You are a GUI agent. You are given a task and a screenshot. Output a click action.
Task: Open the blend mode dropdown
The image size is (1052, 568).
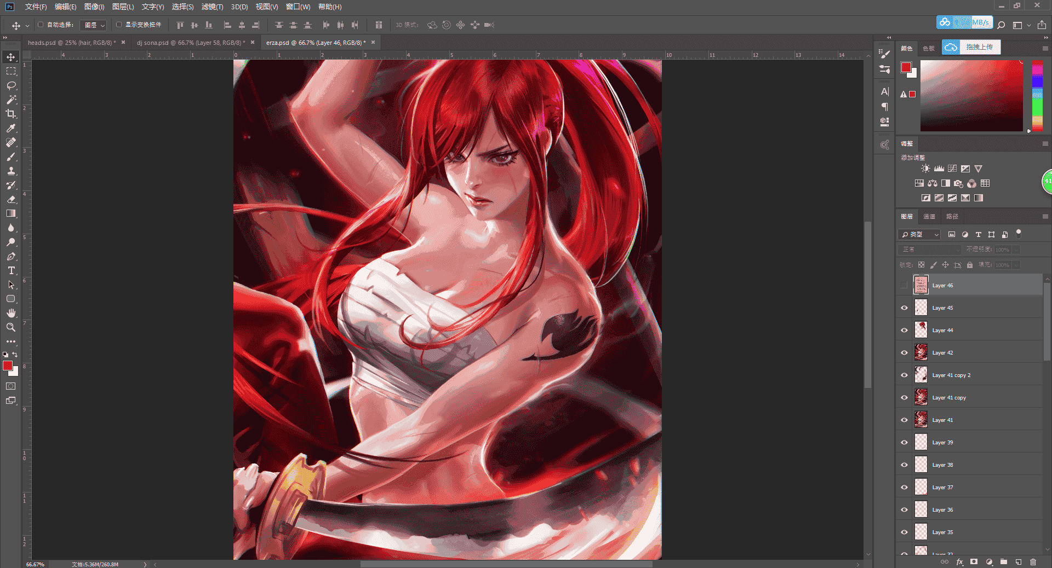coord(930,250)
